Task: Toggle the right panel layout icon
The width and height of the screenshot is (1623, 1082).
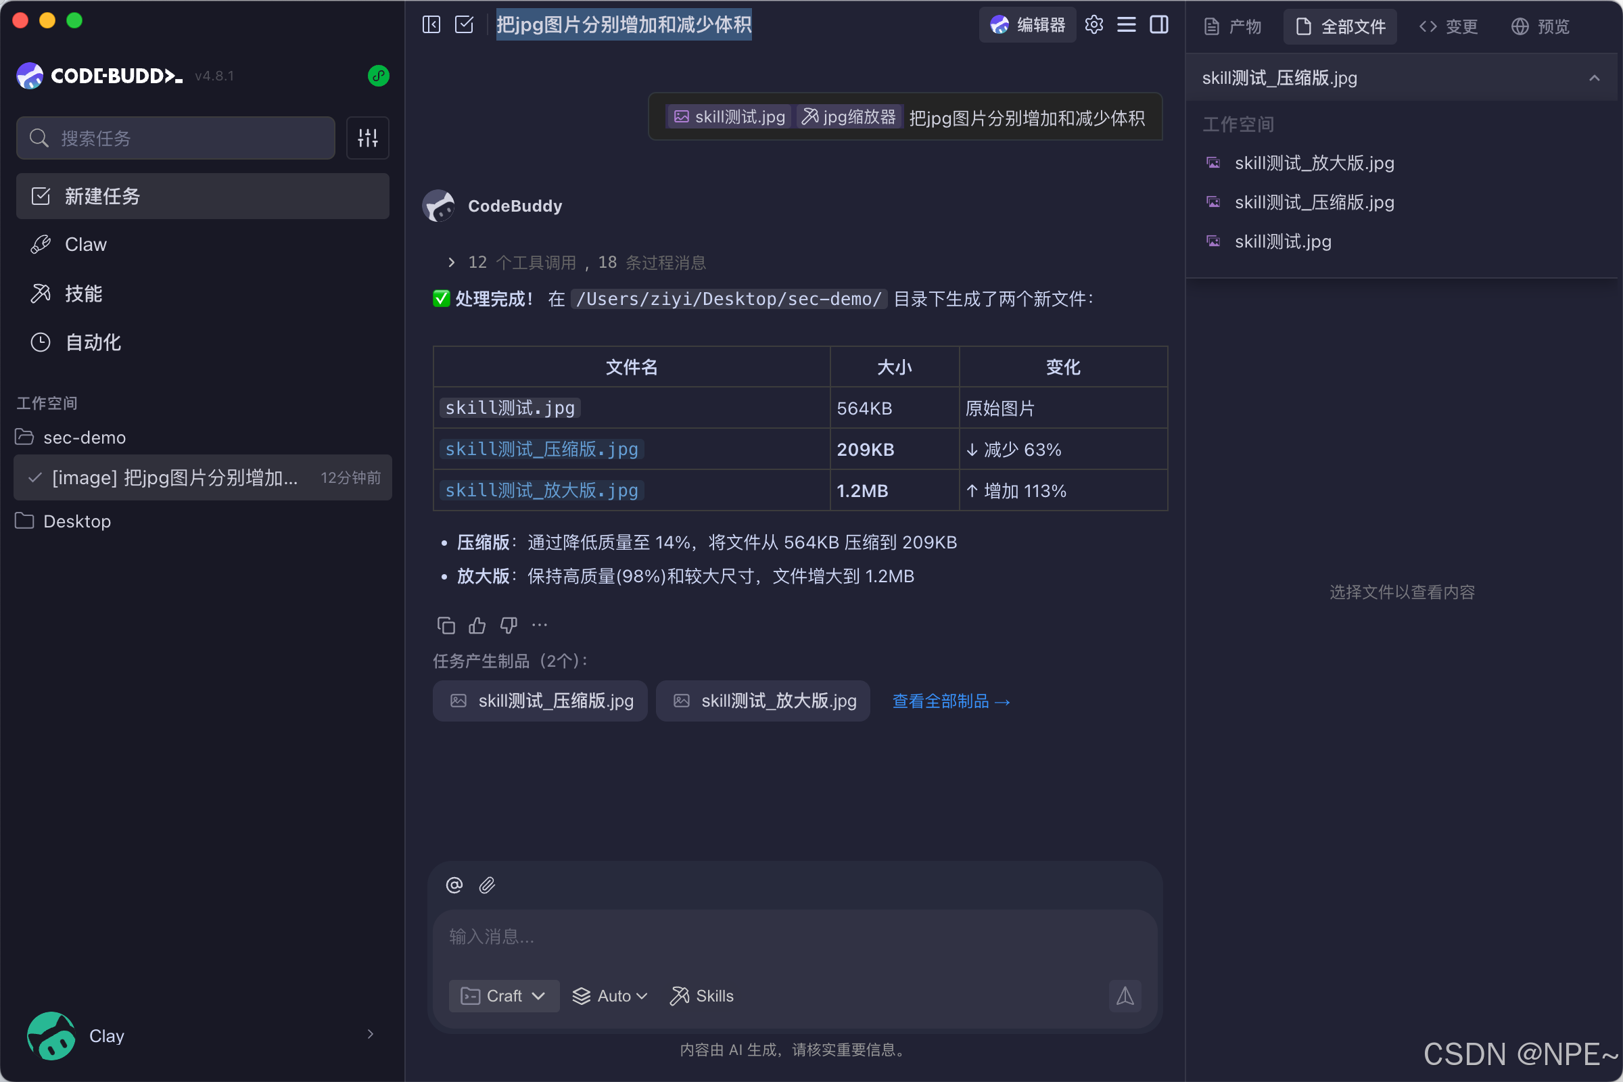Action: coord(1159,24)
